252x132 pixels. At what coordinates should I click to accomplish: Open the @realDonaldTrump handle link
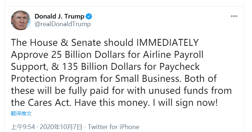point(63,24)
